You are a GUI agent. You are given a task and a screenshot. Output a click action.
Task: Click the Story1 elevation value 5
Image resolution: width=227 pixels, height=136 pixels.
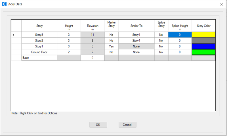point(93,46)
